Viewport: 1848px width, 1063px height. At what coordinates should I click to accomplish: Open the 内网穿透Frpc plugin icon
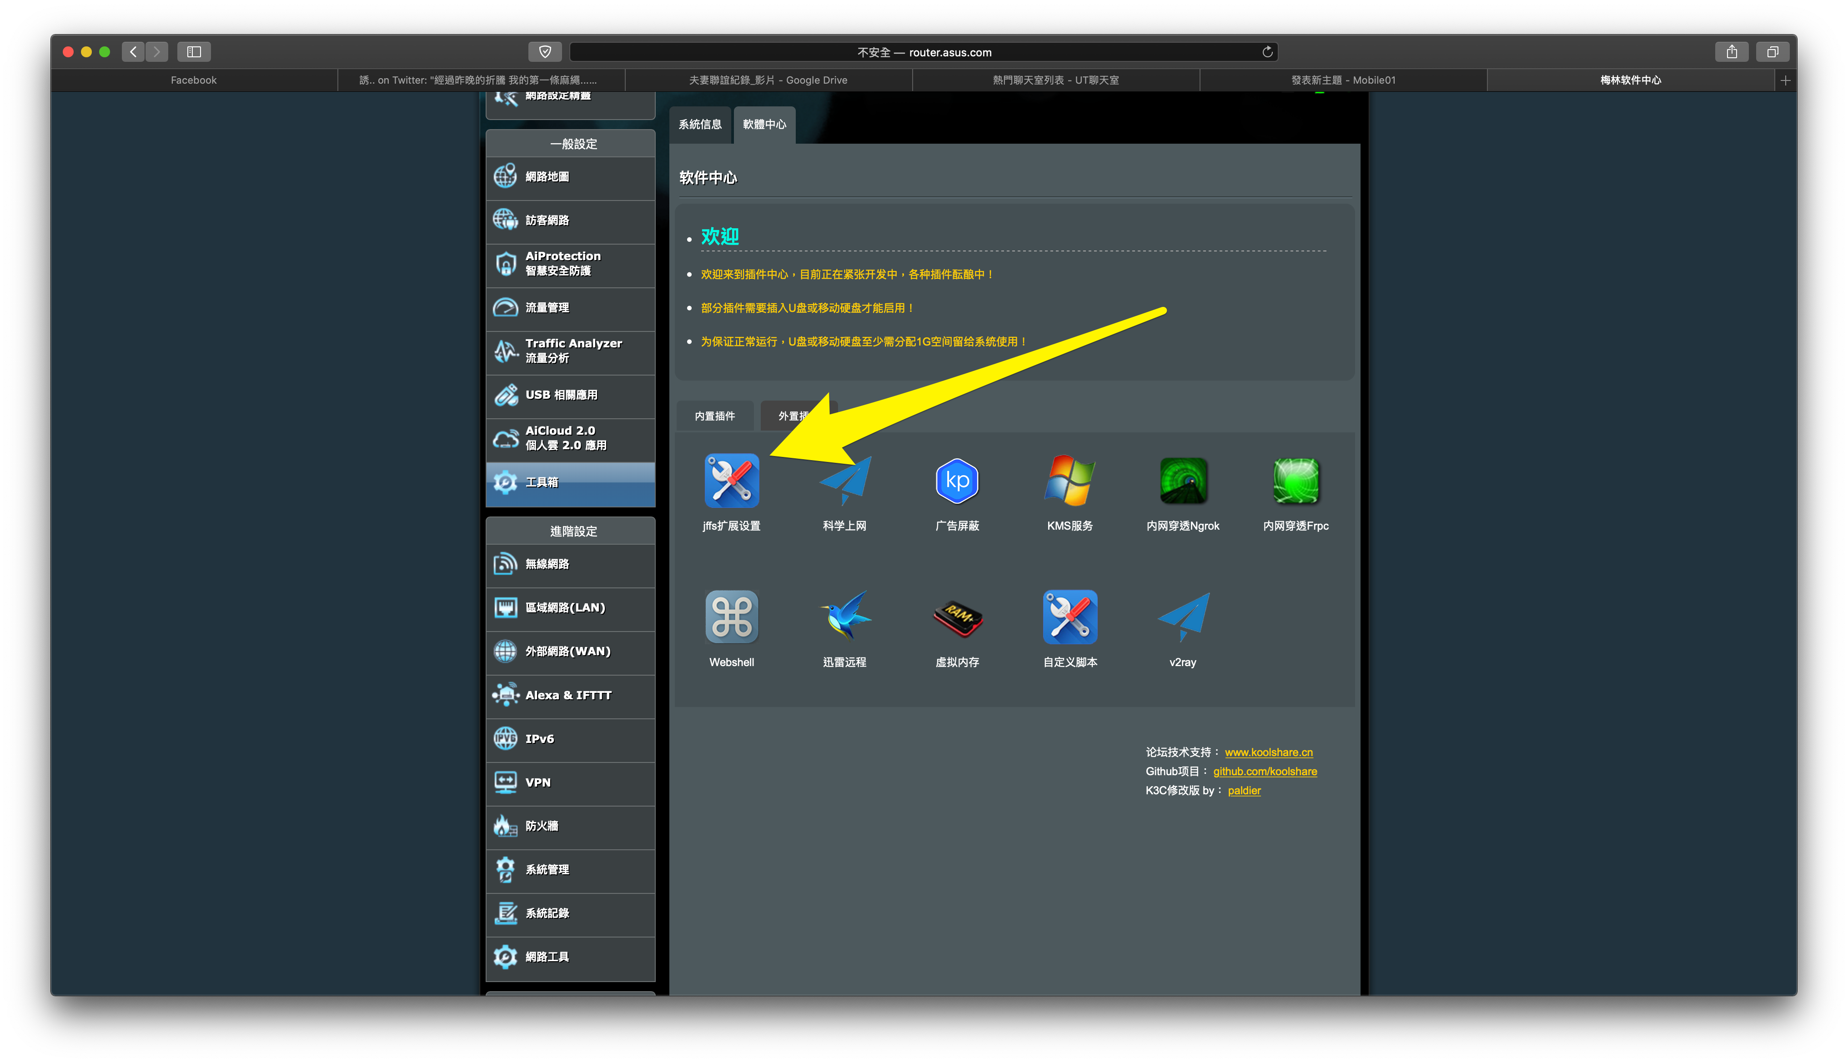[1296, 481]
